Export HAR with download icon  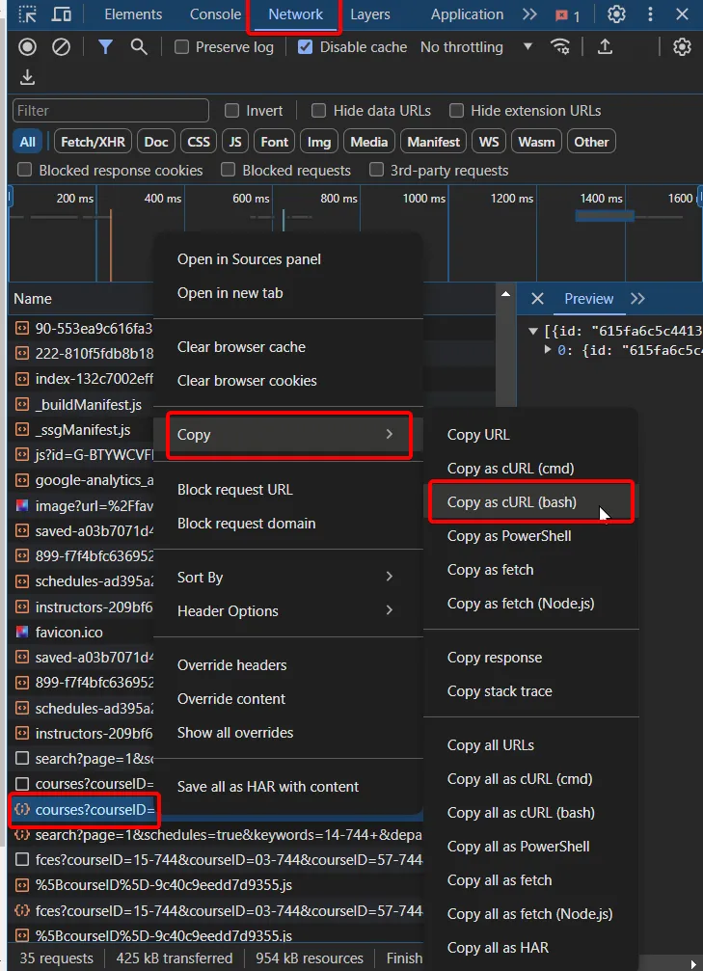click(x=27, y=77)
